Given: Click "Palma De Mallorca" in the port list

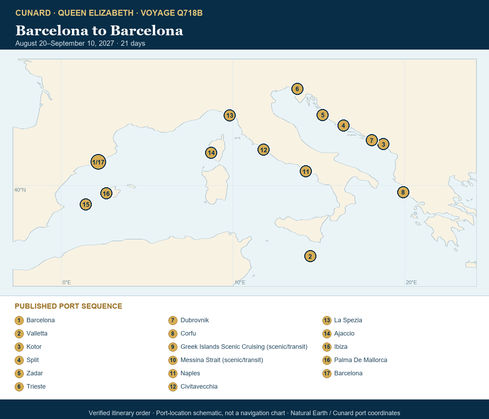Looking at the screenshot, I should [x=361, y=360].
